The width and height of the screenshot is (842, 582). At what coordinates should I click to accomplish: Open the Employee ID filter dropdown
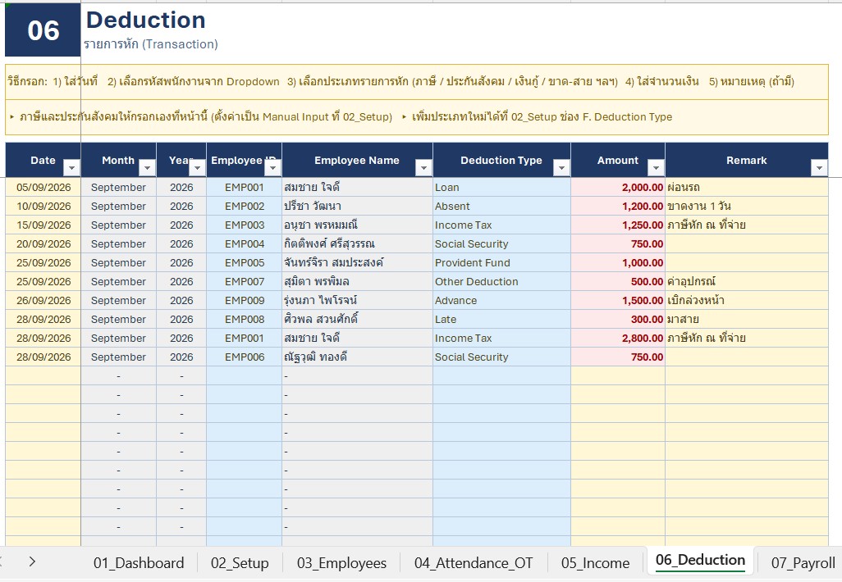pyautogui.click(x=272, y=168)
